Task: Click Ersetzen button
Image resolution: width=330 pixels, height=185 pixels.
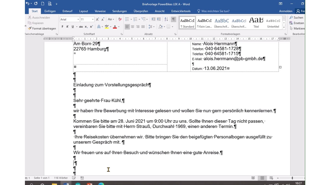Action: pyautogui.click(x=297, y=23)
